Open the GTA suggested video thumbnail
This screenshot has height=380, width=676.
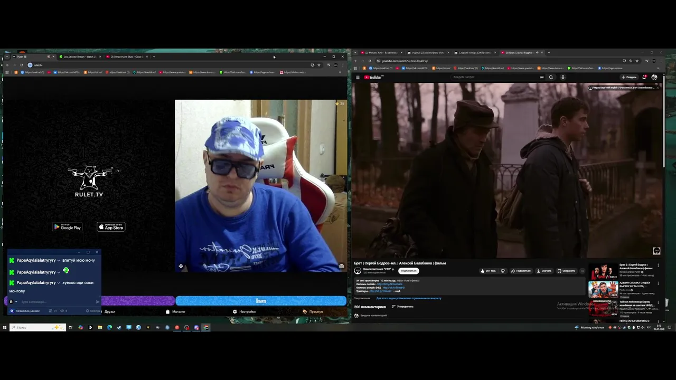603,289
